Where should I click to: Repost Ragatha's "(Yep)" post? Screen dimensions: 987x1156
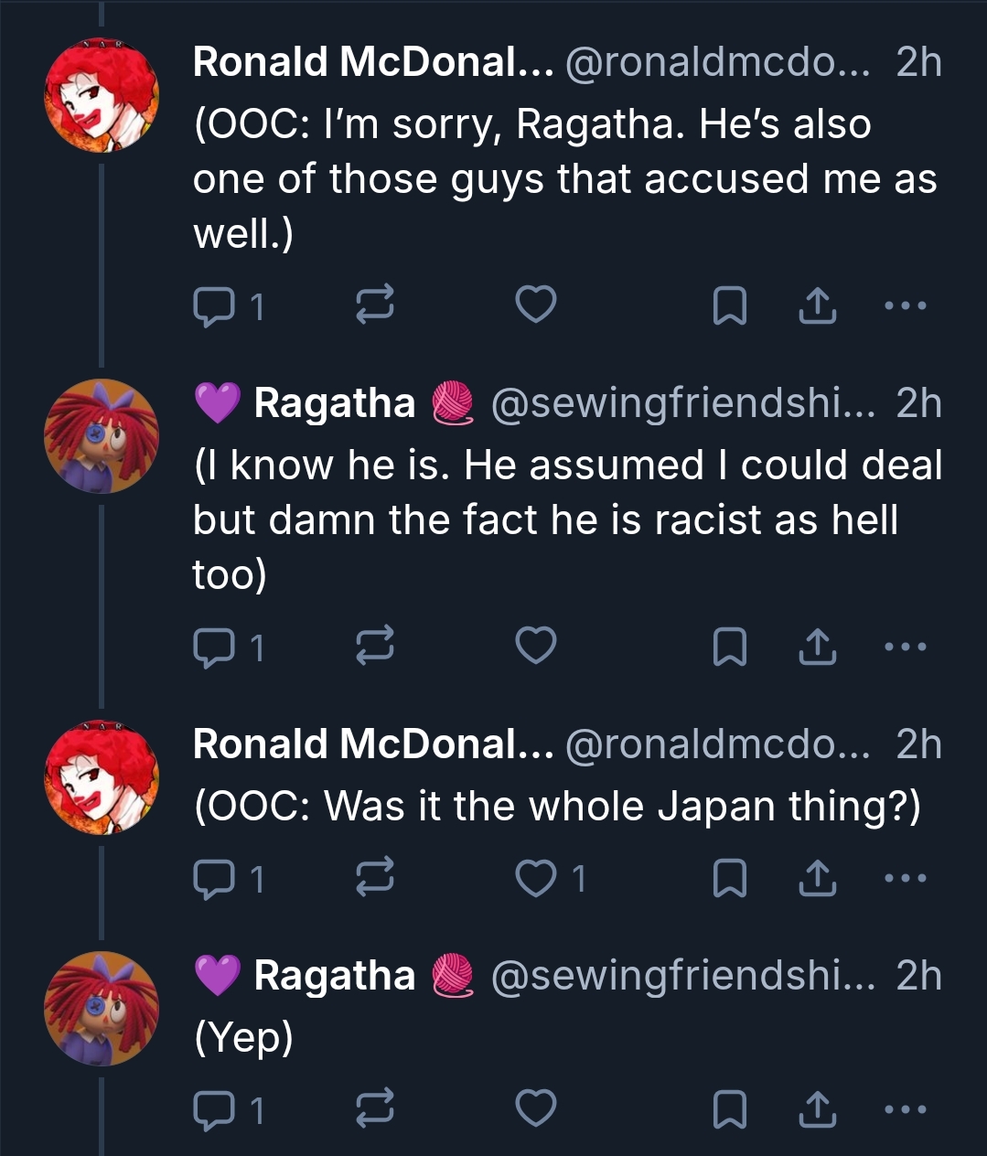pos(374,1108)
